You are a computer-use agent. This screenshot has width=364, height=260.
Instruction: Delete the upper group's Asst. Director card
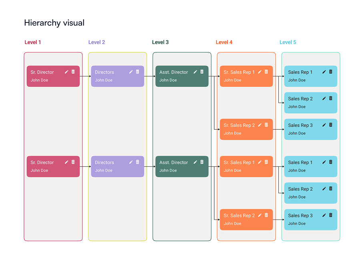202,72
